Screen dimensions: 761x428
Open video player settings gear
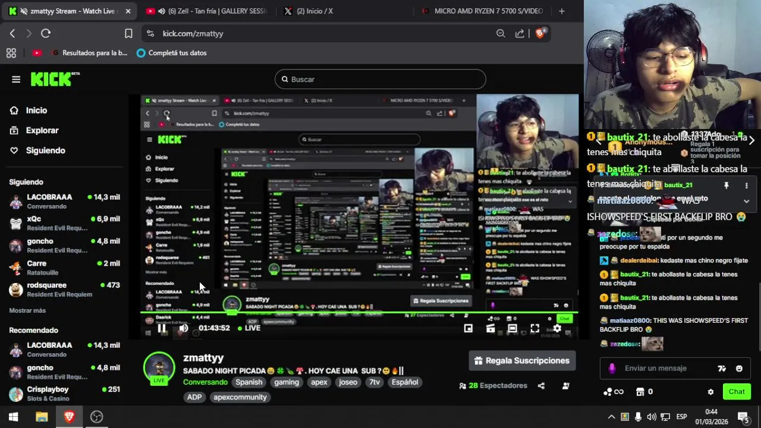pos(557,328)
